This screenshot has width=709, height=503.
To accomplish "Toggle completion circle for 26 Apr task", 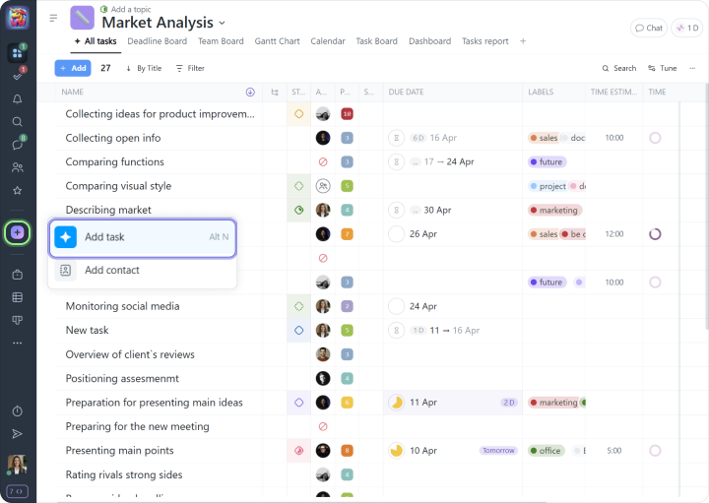I will pos(396,234).
